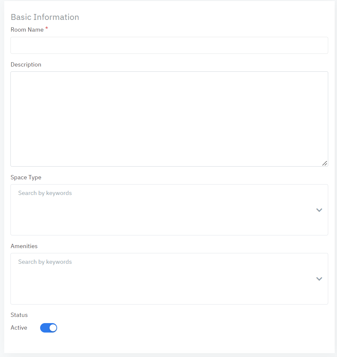This screenshot has width=337, height=357.
Task: Click the Active label beside the switch
Action: click(x=19, y=328)
